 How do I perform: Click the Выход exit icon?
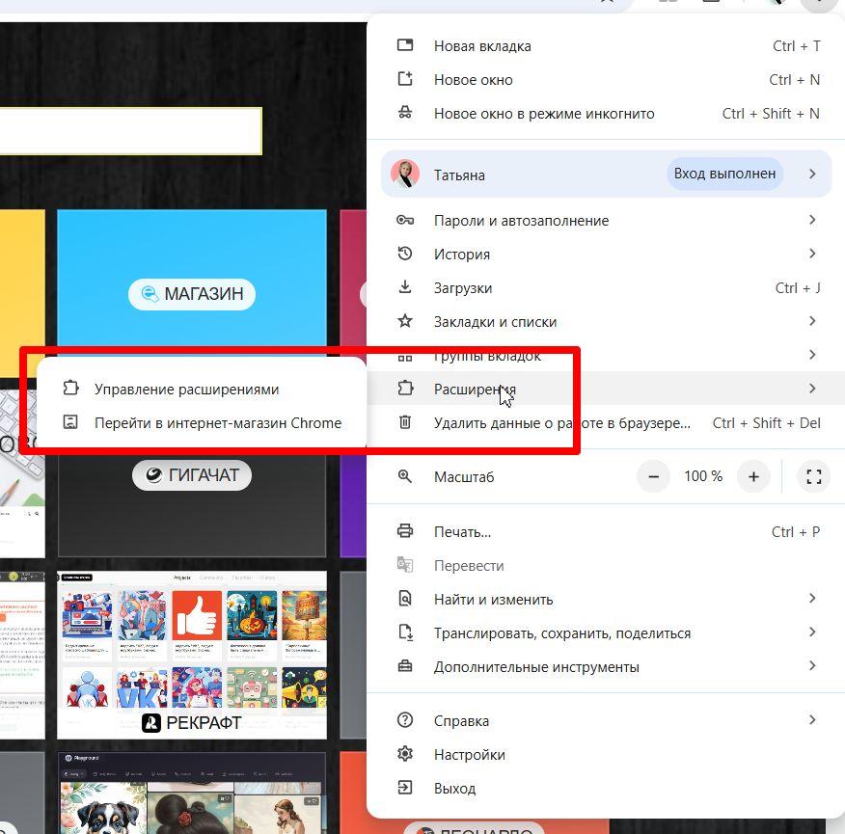coord(405,788)
